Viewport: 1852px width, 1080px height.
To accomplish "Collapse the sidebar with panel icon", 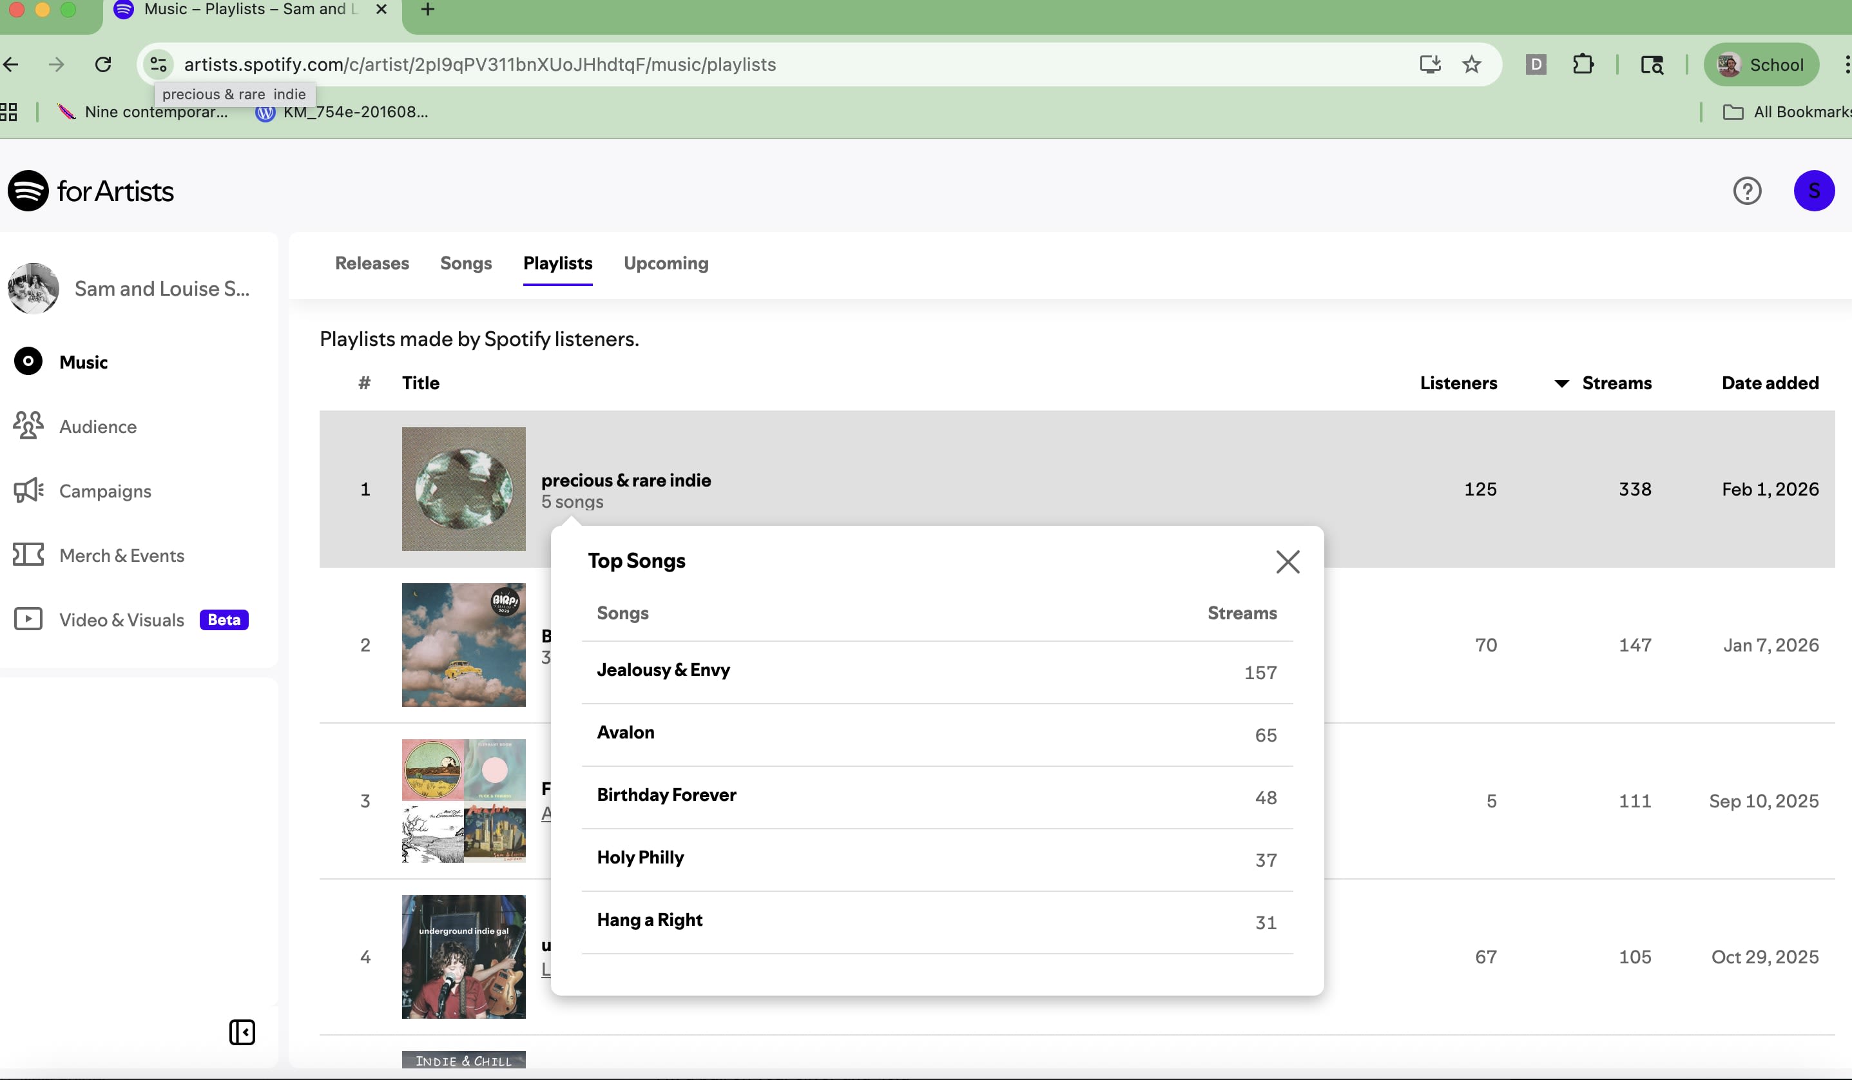I will [242, 1032].
